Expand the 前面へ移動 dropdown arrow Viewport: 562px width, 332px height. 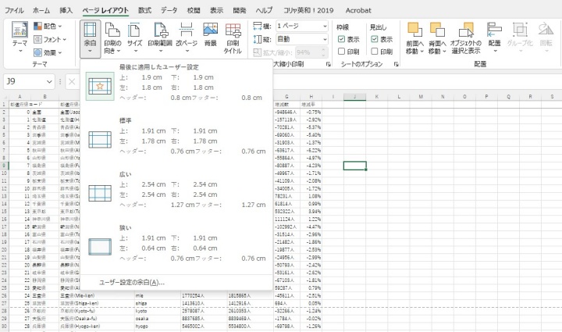[421, 52]
